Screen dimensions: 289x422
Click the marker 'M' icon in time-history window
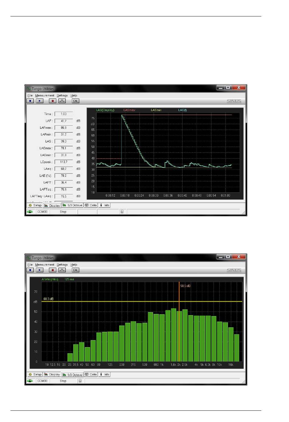coord(62,101)
